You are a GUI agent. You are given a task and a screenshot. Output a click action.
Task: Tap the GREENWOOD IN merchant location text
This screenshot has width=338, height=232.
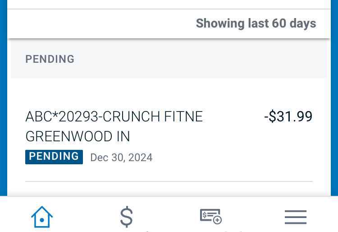78,136
